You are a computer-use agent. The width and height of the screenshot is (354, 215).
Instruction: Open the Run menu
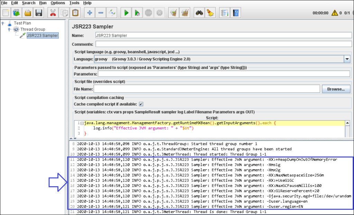[x=43, y=3]
